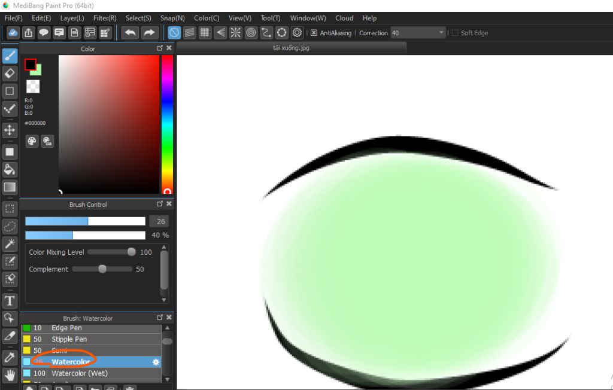Viewport: 613px width, 390px height.
Task: Select the Magic Wand tool
Action: (x=10, y=244)
